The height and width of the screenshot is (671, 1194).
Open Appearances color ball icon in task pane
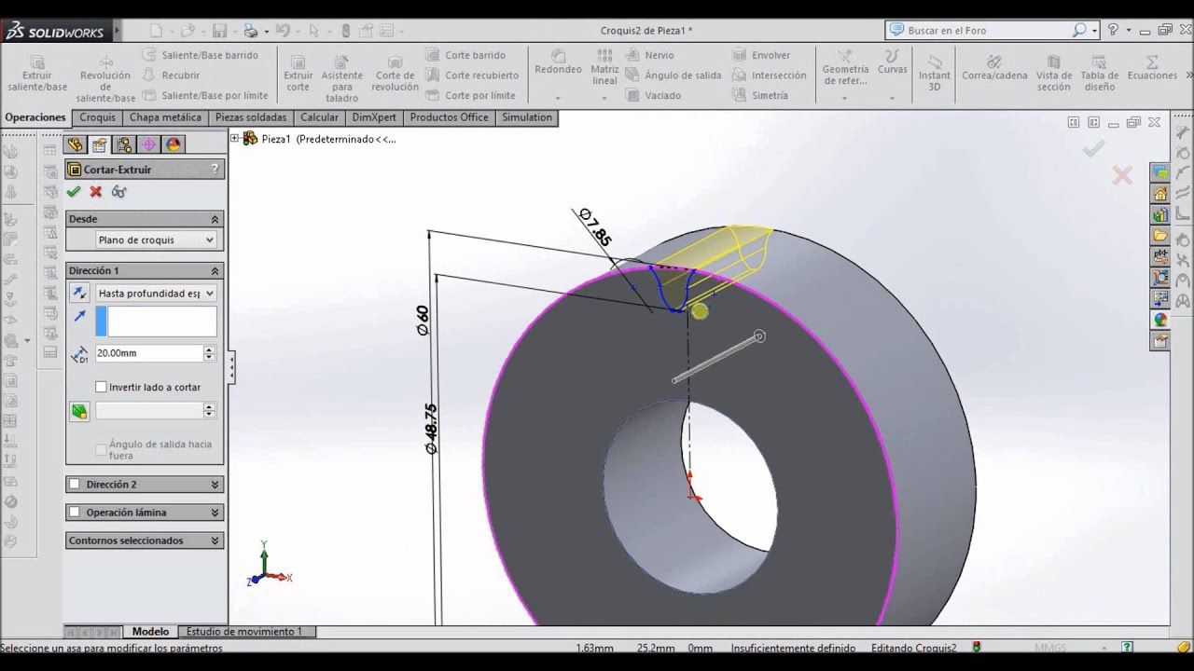point(1160,320)
